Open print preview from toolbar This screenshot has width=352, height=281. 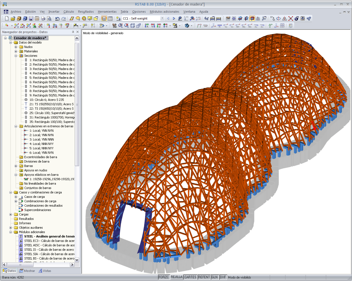point(49,18)
